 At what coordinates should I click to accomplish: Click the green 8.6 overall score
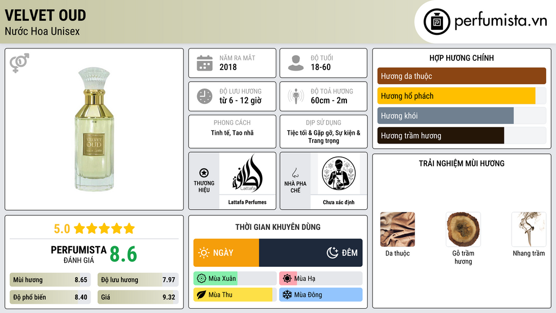tap(123, 254)
